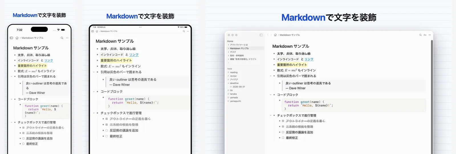
Task: Follow the リンク hyperlink in the desktop window
Action: (309, 59)
